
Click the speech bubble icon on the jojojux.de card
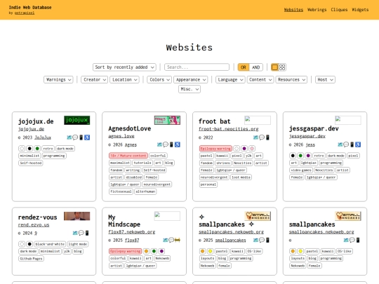[x=75, y=137]
